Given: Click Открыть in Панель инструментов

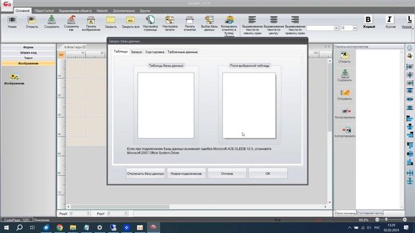Looking at the screenshot, I should [x=344, y=55].
